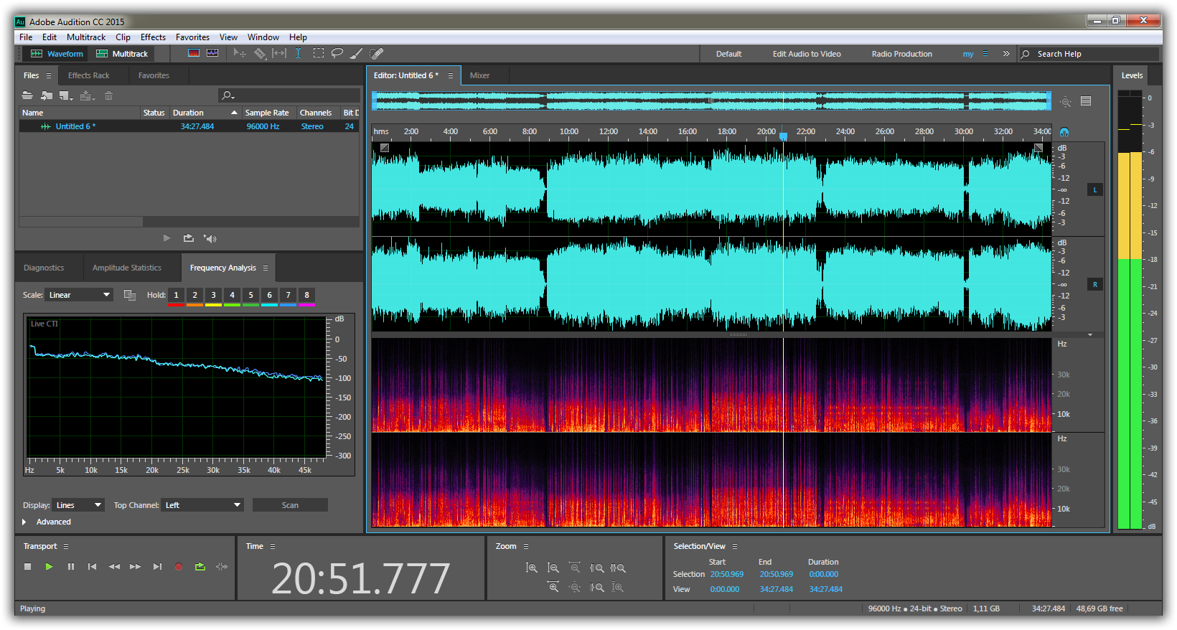
Task: Toggle Auto-Play in the Files panel
Action: (x=210, y=238)
